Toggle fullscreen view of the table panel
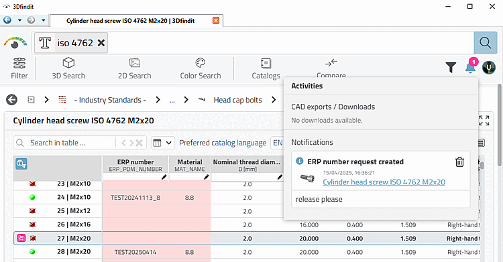This screenshot has height=262, width=503. tap(484, 121)
